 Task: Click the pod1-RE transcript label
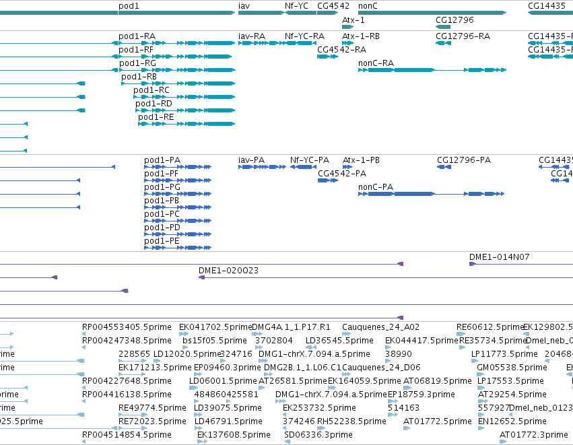[x=156, y=117]
